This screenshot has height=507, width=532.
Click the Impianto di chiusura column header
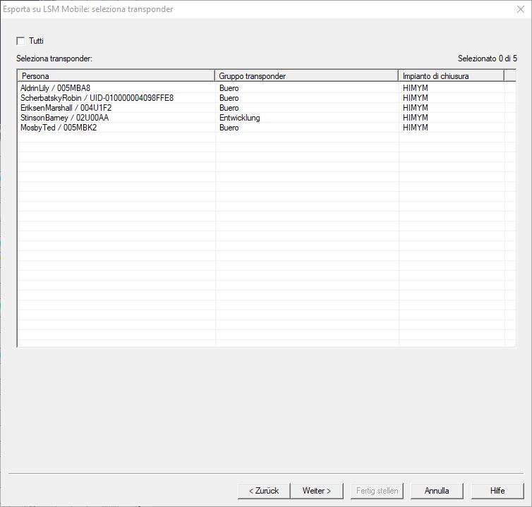point(451,75)
